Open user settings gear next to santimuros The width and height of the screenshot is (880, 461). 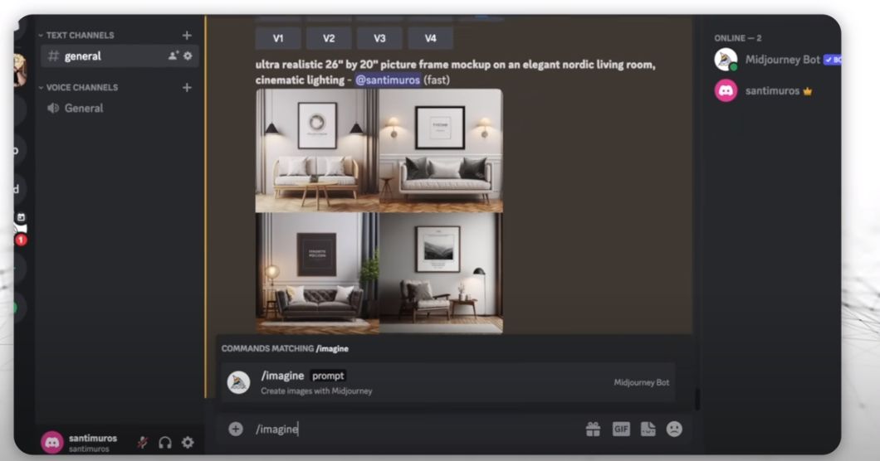188,442
